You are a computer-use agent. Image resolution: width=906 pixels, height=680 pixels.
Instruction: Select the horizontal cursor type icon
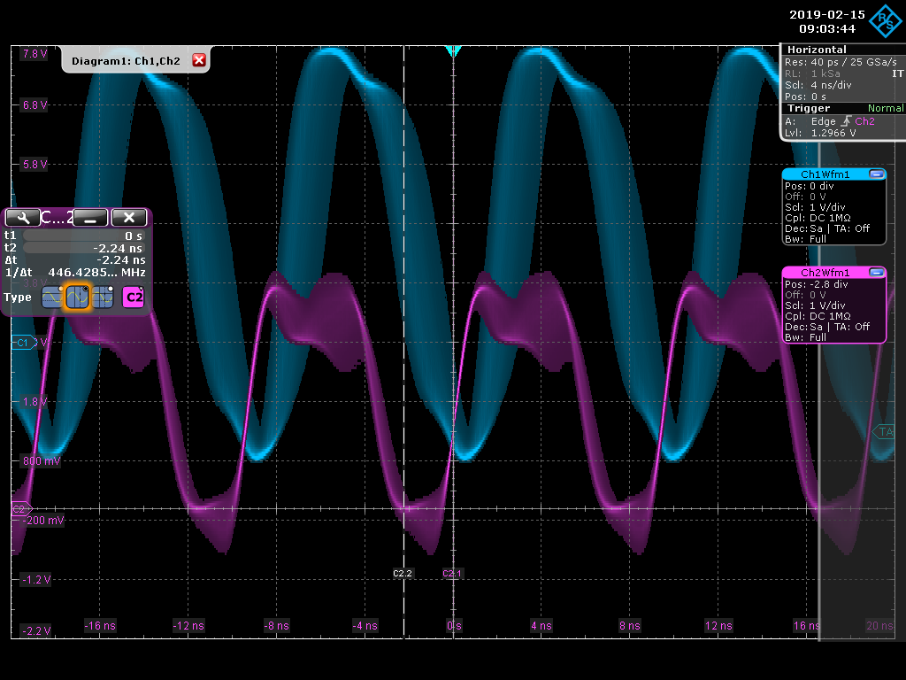pyautogui.click(x=53, y=297)
